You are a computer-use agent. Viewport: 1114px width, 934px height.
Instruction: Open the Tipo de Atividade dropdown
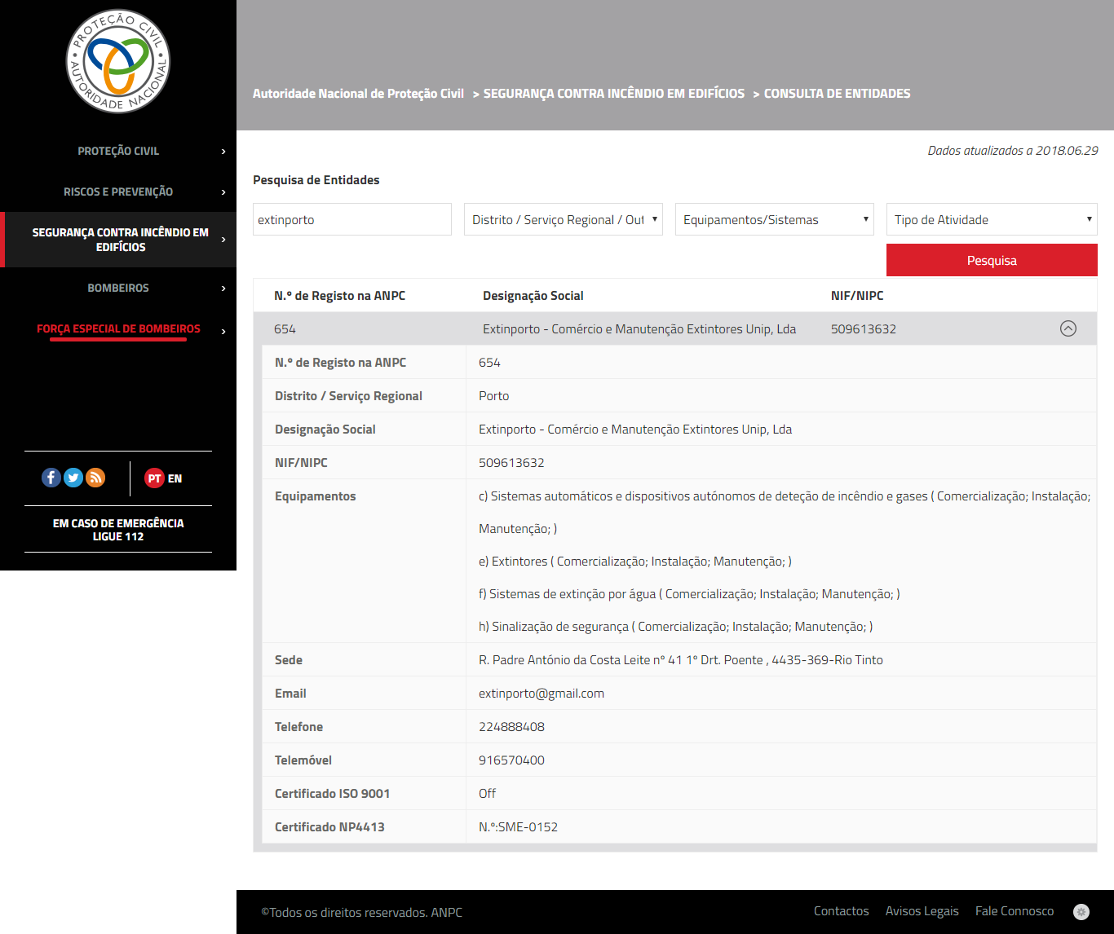(991, 219)
